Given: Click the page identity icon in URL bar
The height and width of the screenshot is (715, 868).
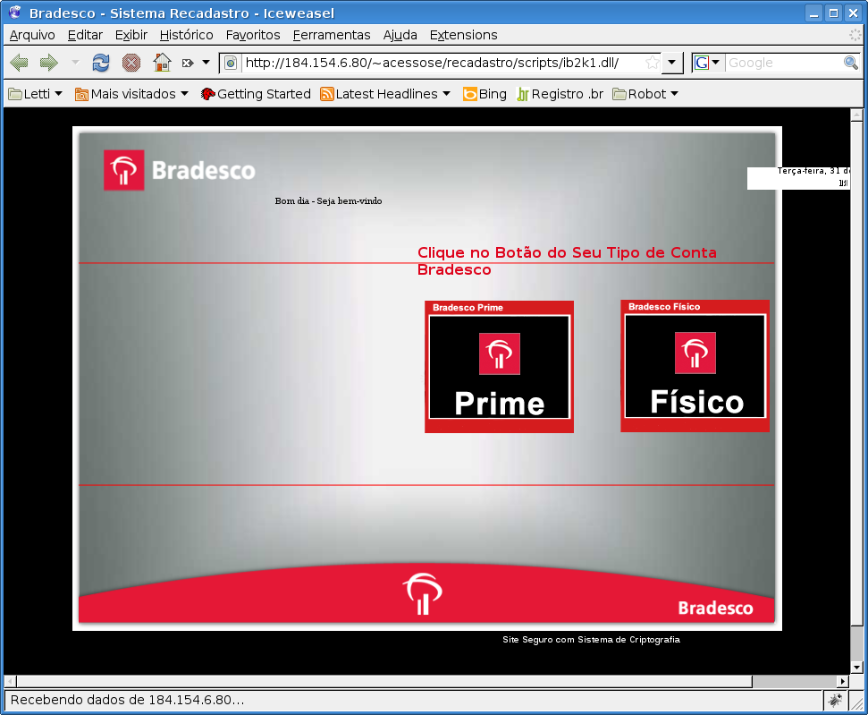Looking at the screenshot, I should [231, 63].
